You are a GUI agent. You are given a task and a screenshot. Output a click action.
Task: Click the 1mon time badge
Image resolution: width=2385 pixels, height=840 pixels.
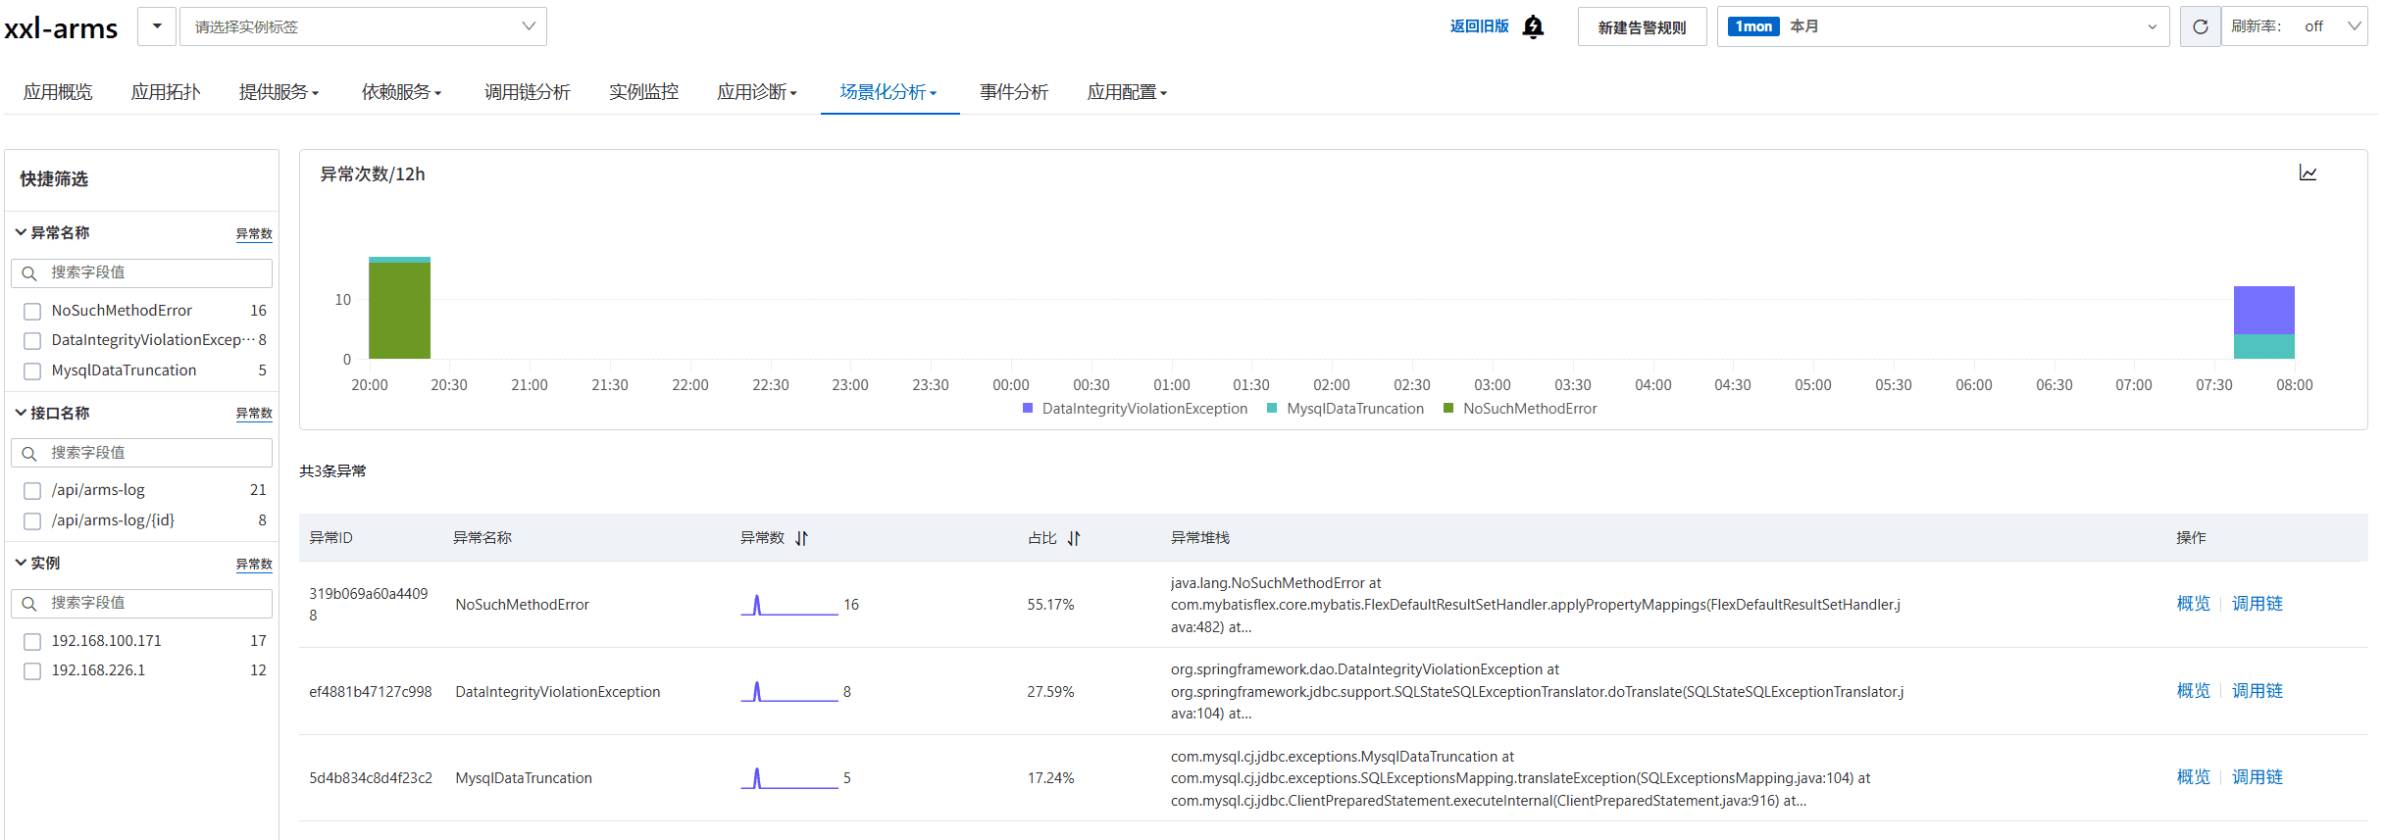(x=1753, y=26)
